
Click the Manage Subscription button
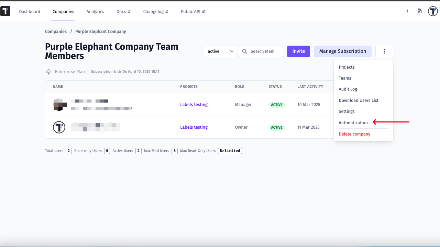click(x=342, y=51)
